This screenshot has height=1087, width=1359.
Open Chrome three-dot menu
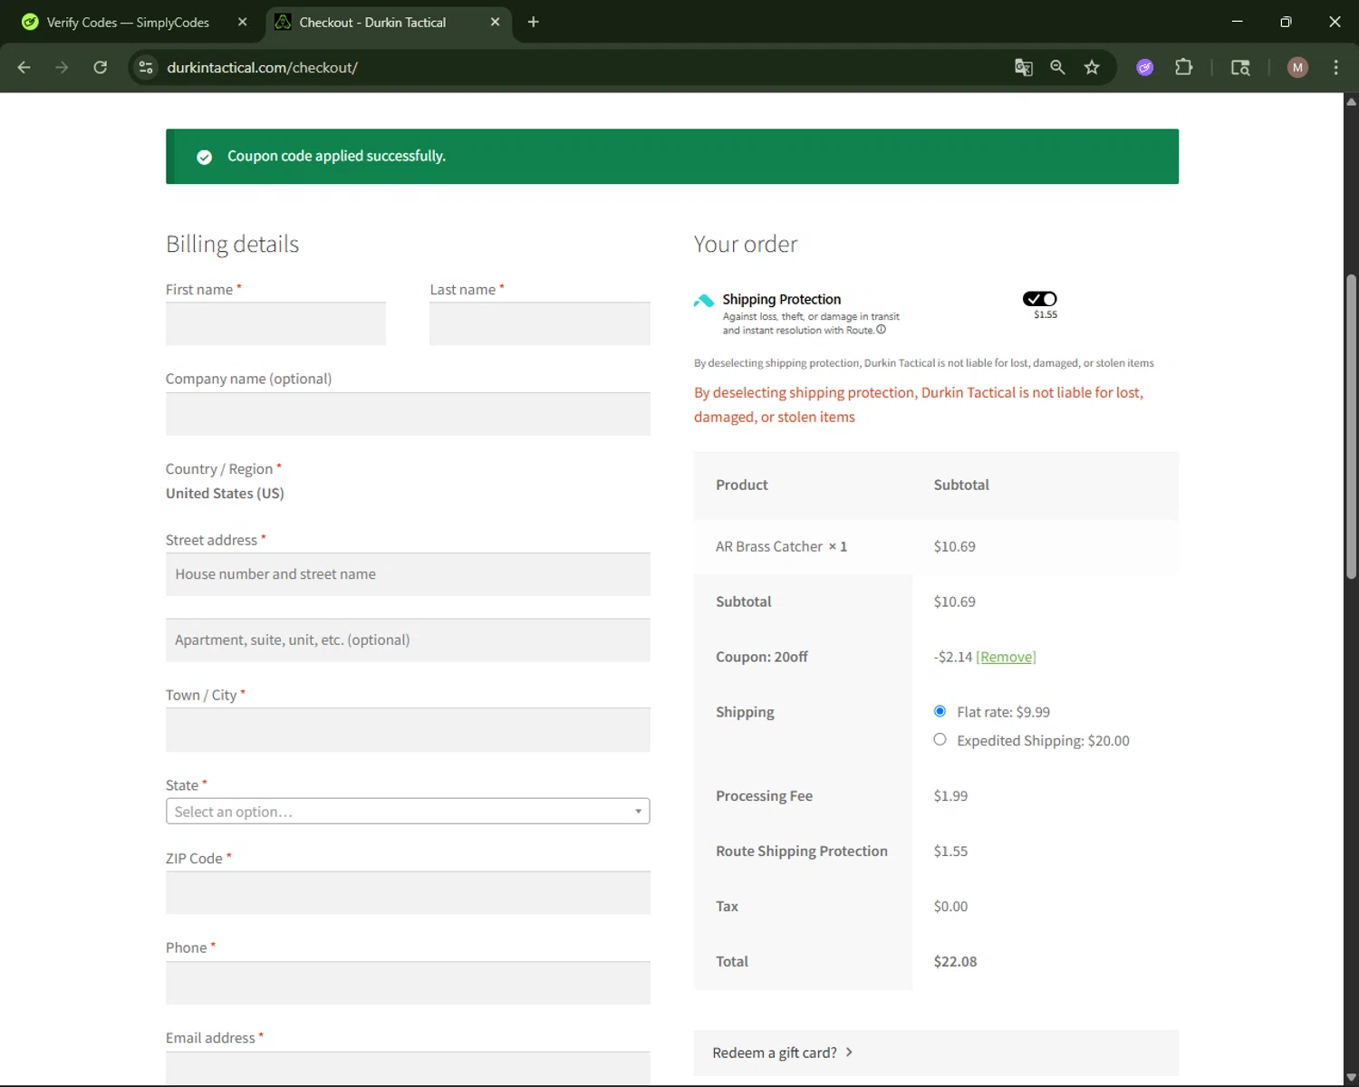1335,67
